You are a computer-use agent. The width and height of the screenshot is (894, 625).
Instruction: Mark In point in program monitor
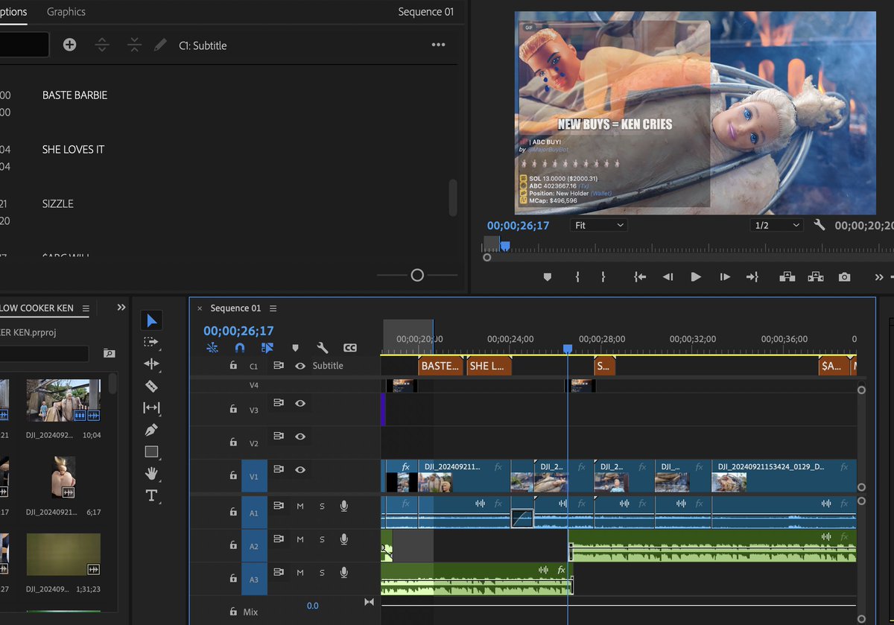[x=577, y=276]
